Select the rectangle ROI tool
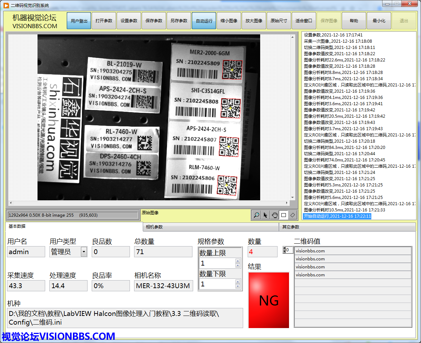 click(x=283, y=215)
